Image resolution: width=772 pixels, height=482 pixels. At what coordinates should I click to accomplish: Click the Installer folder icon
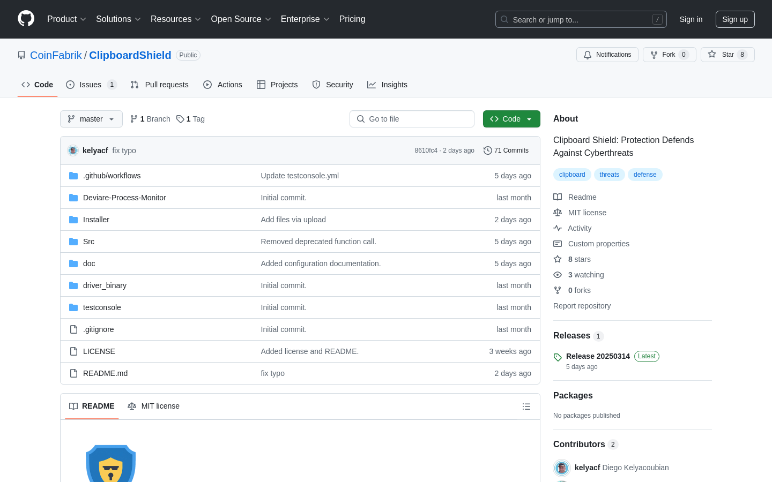tap(73, 220)
